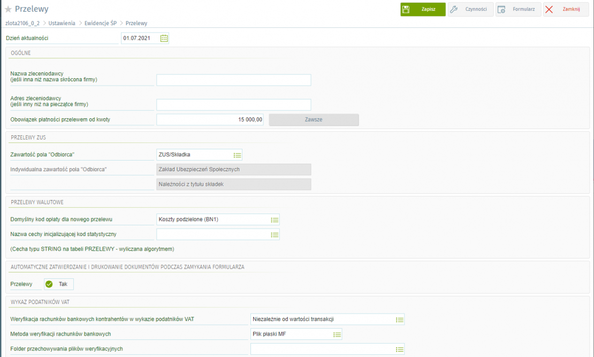Open the Formularz menu
Viewport: 594px width, 357px height.
(x=518, y=9)
